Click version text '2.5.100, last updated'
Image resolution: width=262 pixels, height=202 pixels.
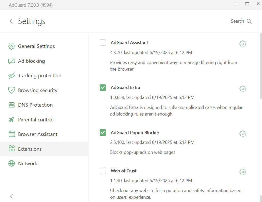(152, 142)
